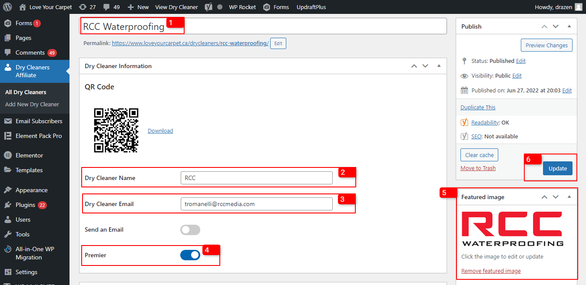Screen dimensions: 586x285
Task: Click the Forms icon in the admin bar
Action: pos(267,7)
